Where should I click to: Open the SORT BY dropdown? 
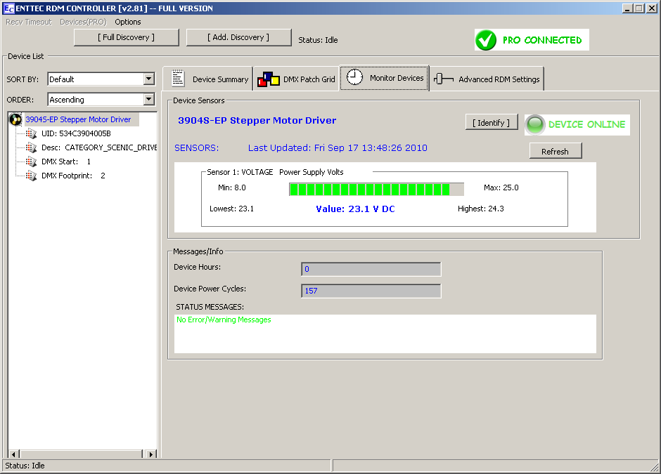pos(148,79)
